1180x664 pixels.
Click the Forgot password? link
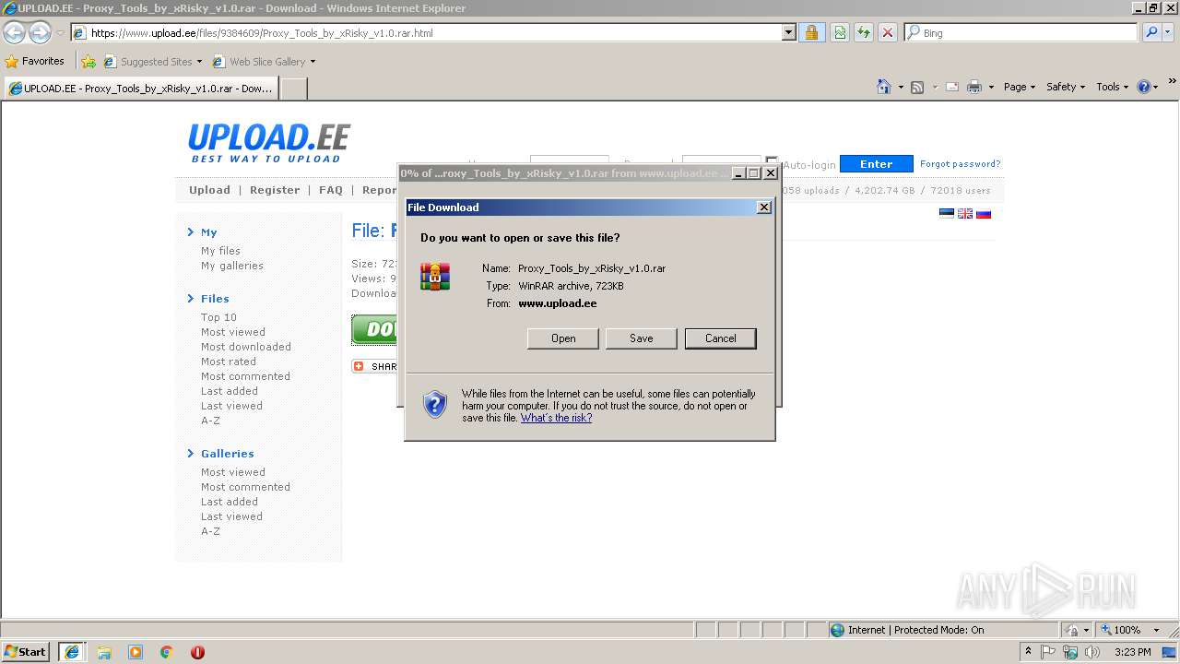tap(960, 164)
